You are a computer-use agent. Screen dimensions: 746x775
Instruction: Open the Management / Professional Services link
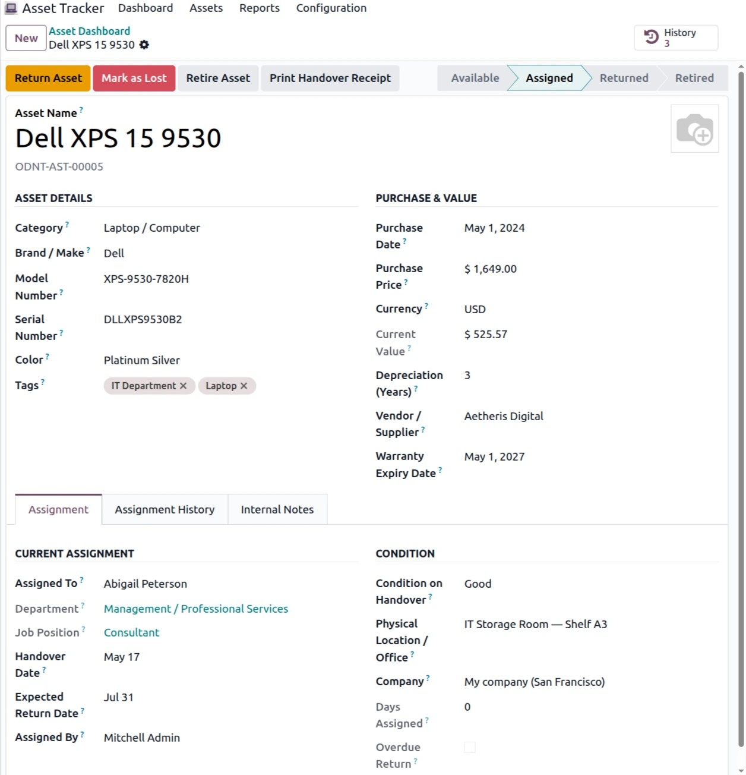tap(196, 609)
